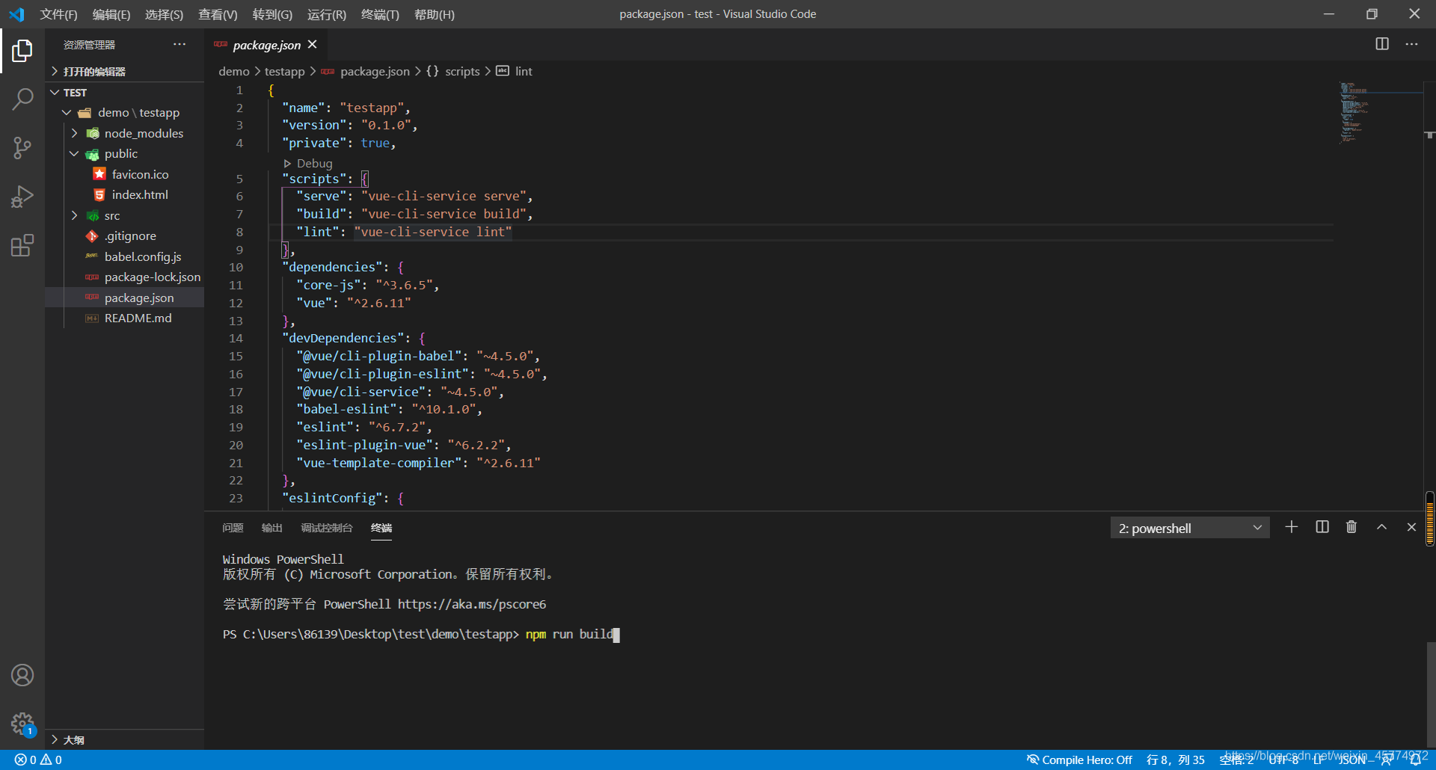Viewport: 1436px width, 770px height.
Task: Collapse the TEST workspace section
Action: tap(124, 93)
